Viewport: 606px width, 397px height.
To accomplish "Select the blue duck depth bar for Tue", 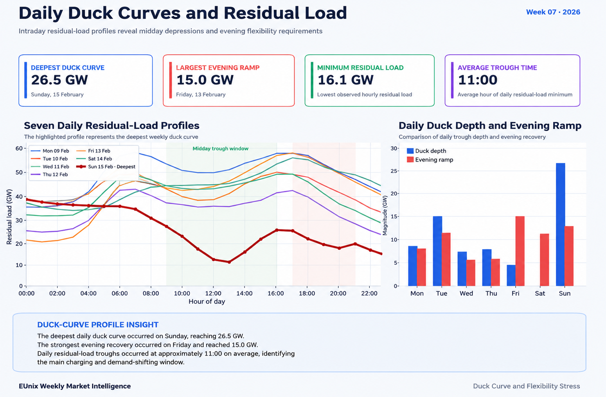I will coord(437,251).
